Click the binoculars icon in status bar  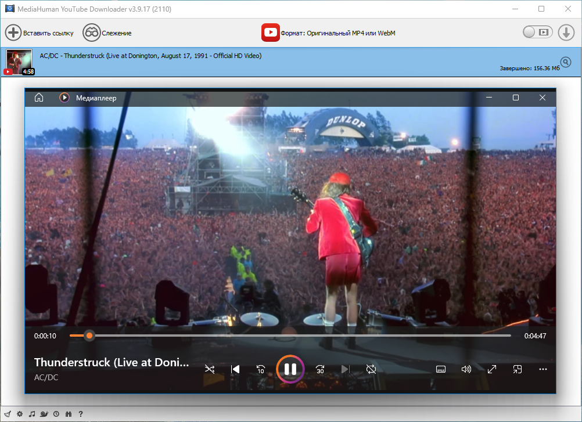tap(69, 414)
